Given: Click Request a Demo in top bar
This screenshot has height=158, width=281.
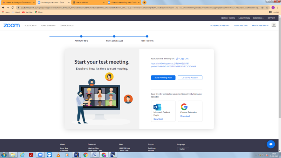Looking at the screenshot, I should click(x=228, y=18).
